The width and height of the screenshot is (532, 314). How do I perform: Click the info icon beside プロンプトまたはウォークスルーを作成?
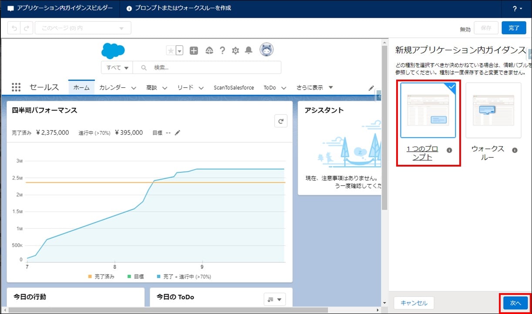tap(129, 9)
